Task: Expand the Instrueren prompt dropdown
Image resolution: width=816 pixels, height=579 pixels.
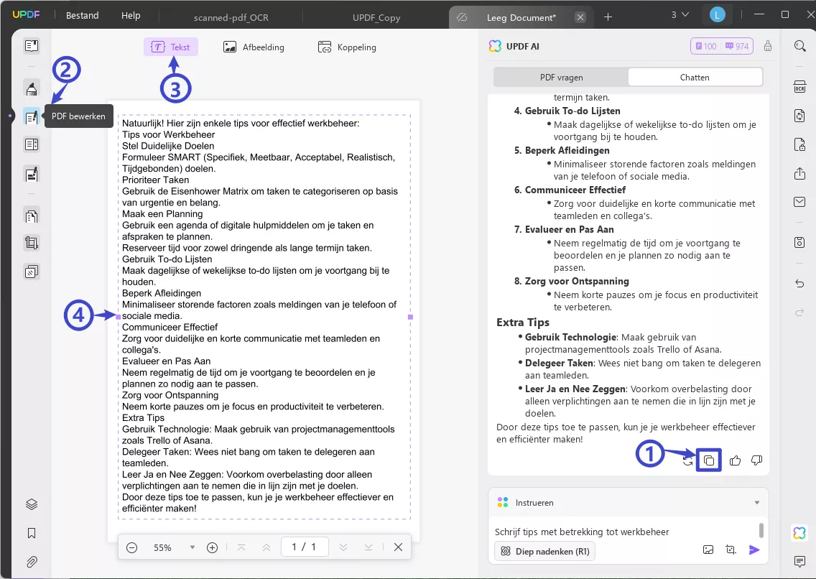Action: click(x=757, y=503)
